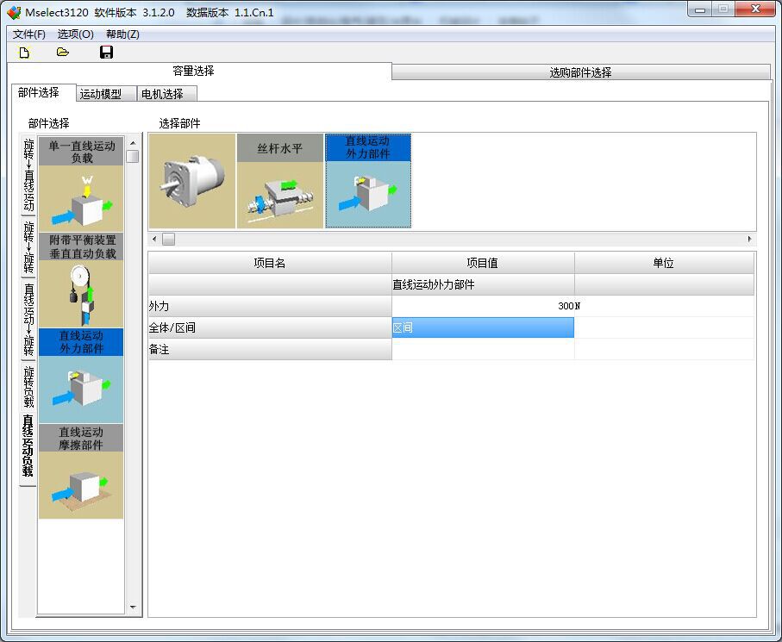Switch to the 运动模型 tab
This screenshot has height=642, width=782.
tap(101, 94)
